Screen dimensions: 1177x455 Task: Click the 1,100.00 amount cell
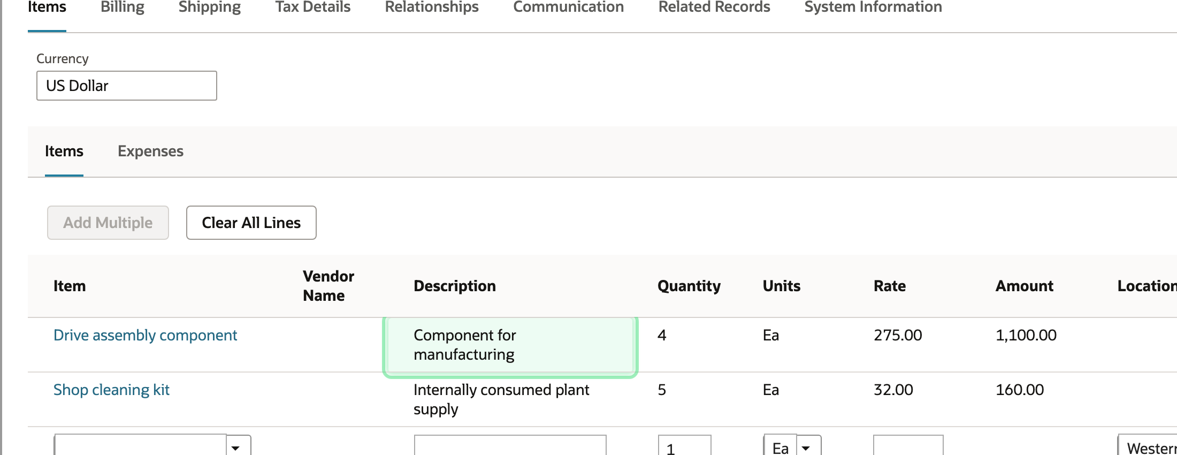click(x=1026, y=335)
